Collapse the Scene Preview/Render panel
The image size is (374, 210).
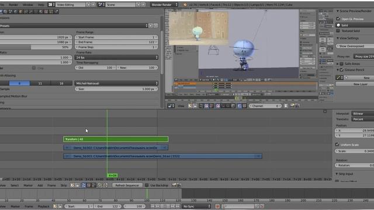338,11
